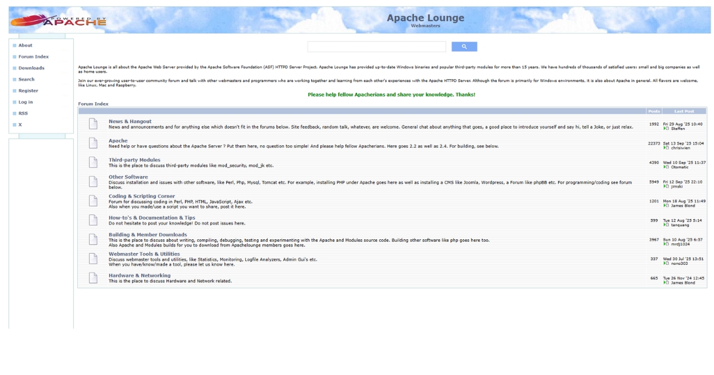Open Log in from the sidebar
This screenshot has height=375, width=714.
(x=26, y=102)
